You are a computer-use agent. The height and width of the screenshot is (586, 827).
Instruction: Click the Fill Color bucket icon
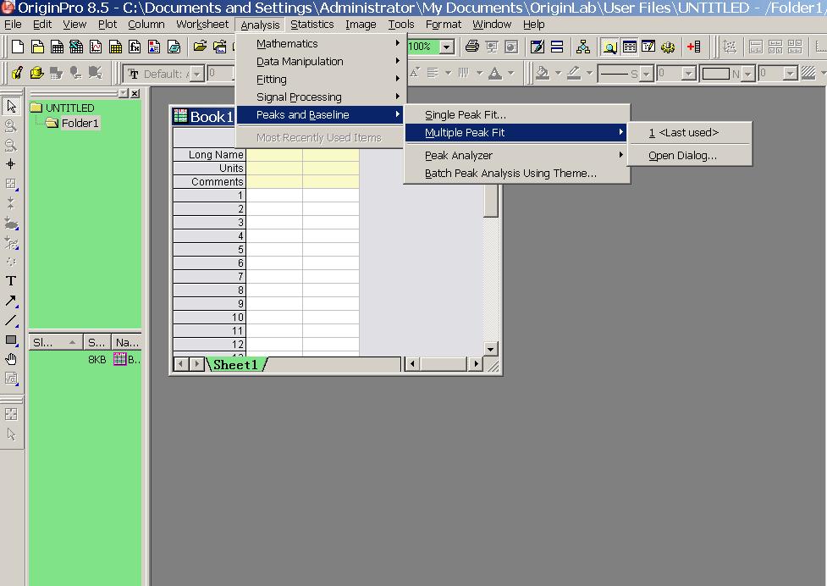pyautogui.click(x=543, y=74)
